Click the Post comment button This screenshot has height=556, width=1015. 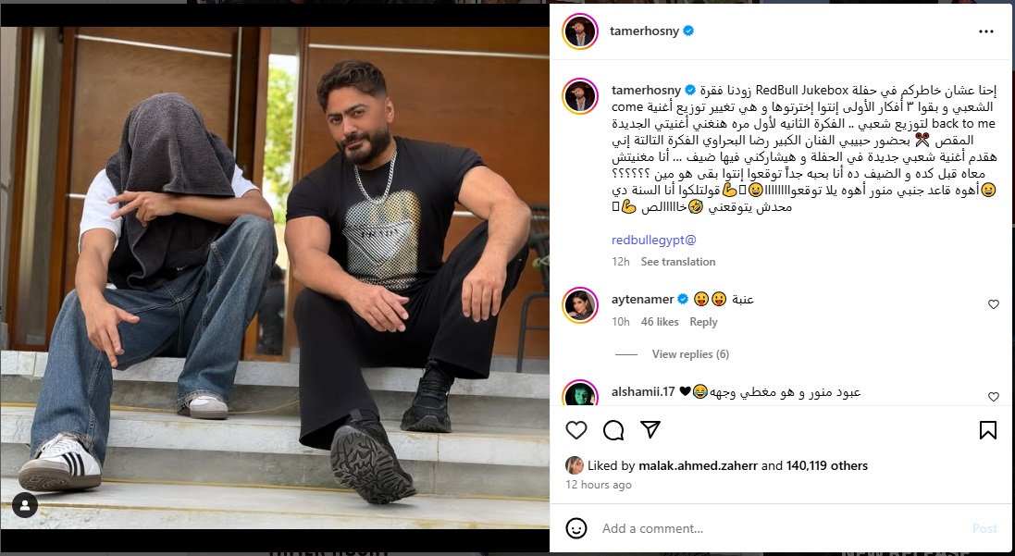(x=984, y=529)
